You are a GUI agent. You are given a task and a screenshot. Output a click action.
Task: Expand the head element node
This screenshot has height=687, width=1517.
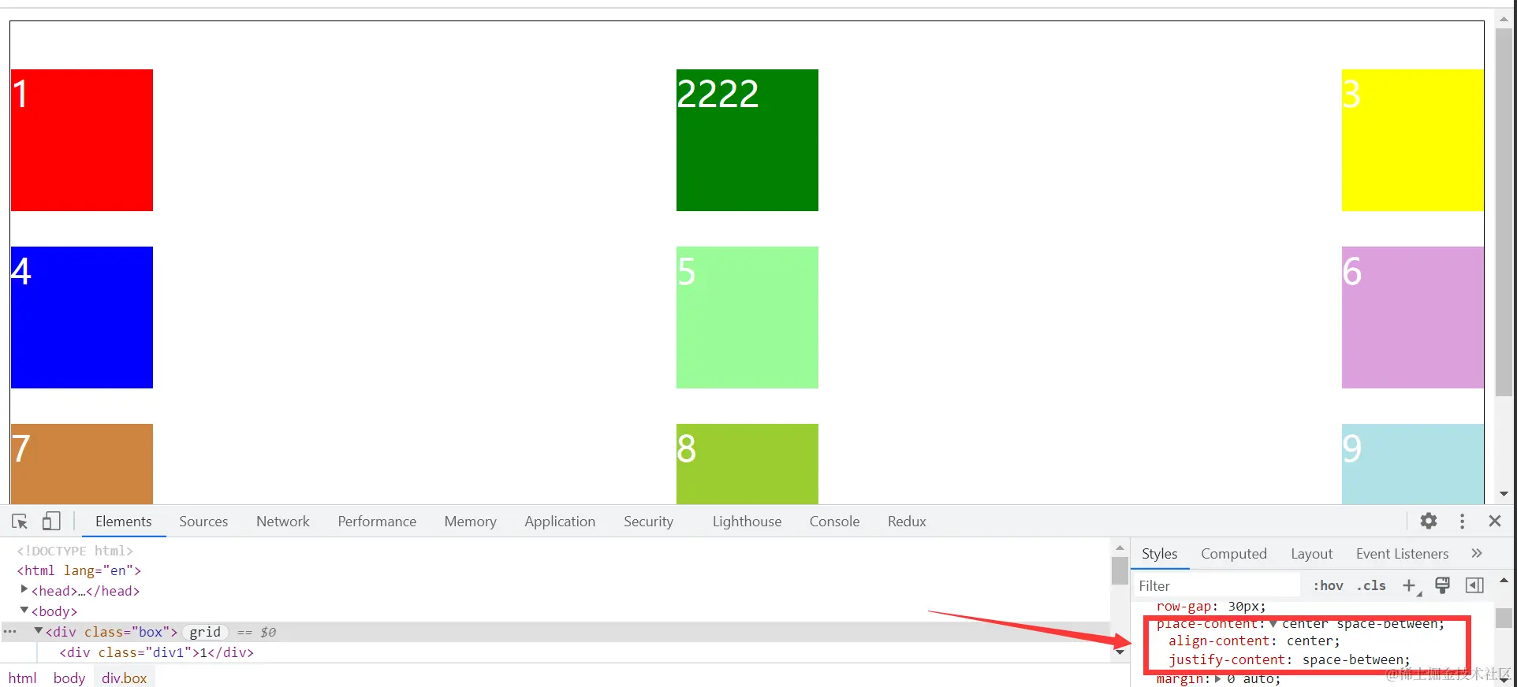(x=24, y=589)
